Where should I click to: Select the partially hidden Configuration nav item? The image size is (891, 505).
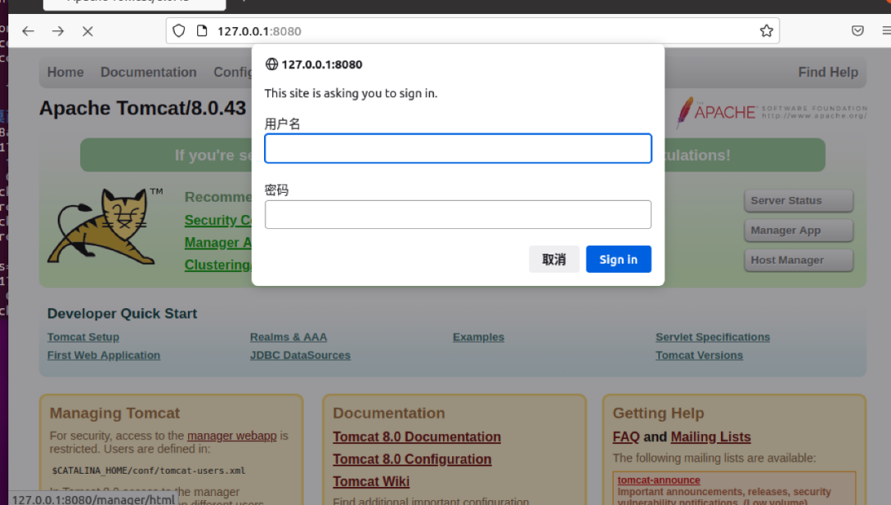tap(233, 72)
